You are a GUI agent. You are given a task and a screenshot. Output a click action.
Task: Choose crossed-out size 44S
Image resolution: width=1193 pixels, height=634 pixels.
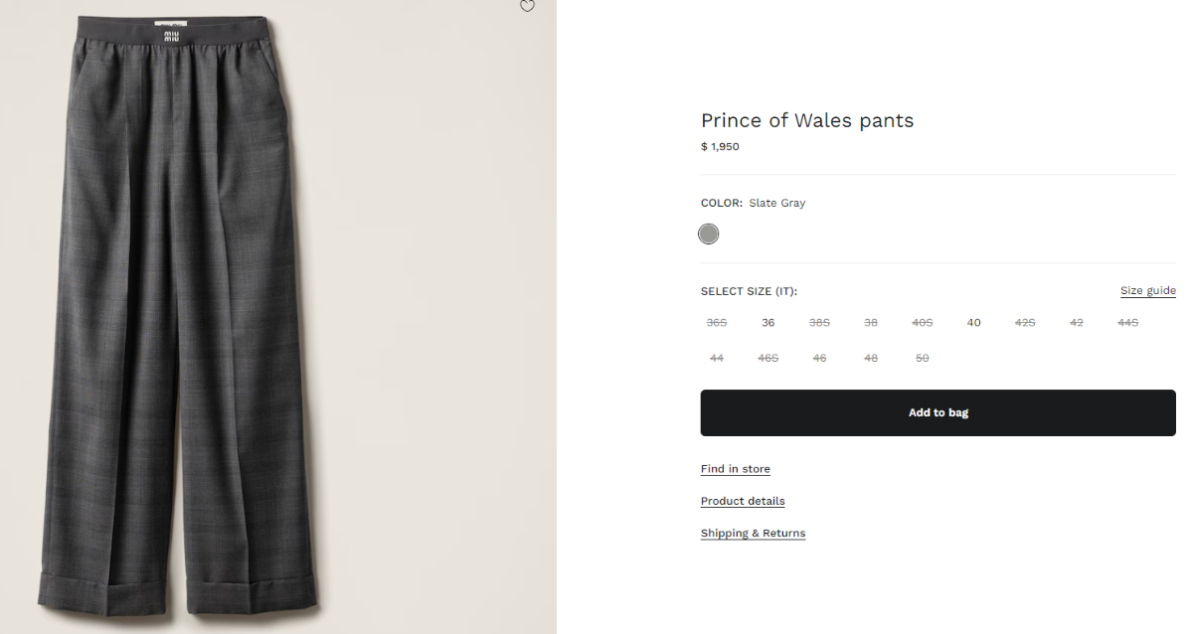click(1127, 323)
